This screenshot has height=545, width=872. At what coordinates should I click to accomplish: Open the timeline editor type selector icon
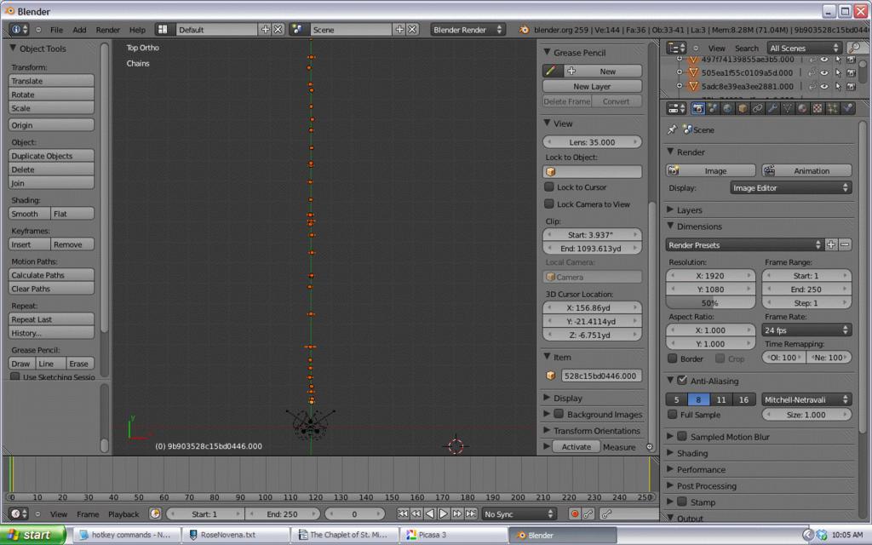19,513
